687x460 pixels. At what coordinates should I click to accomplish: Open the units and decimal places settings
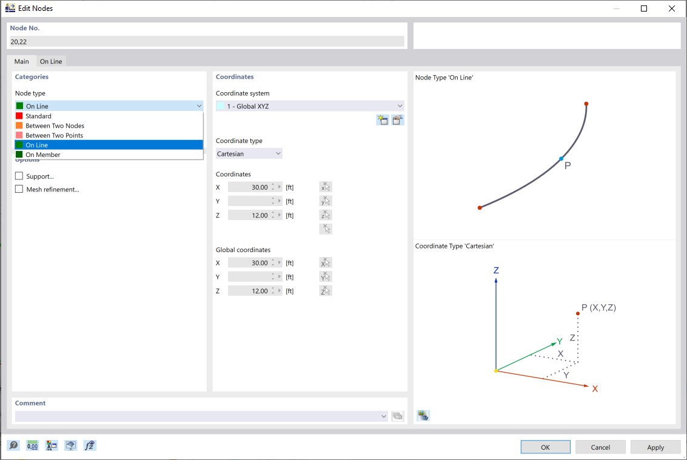point(32,445)
